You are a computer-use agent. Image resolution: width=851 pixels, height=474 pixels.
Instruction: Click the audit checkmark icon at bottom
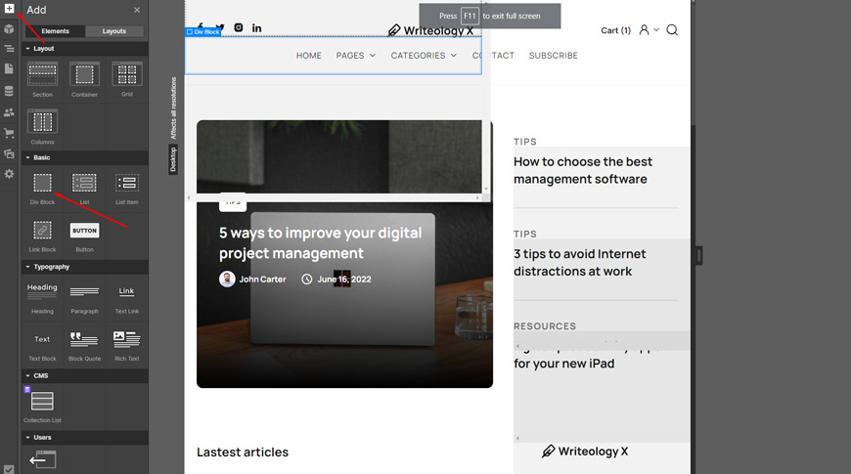click(x=8, y=469)
